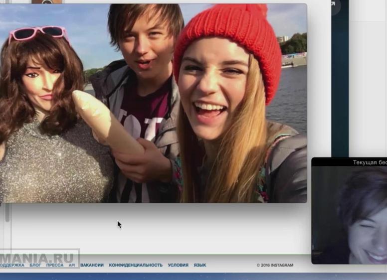Open the ВАКАНСИИ footer link

tap(92, 265)
